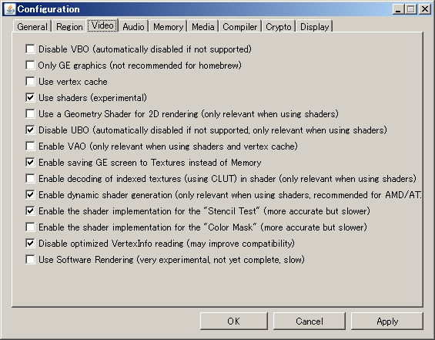Open the Audio tab
The height and width of the screenshot is (340, 435).
(x=133, y=27)
